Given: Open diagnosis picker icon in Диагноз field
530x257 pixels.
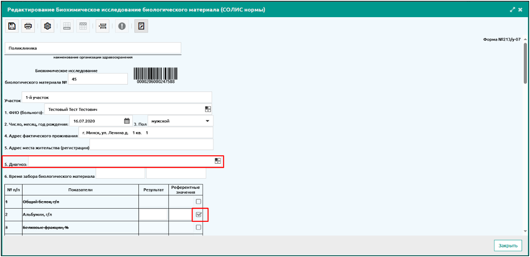Looking at the screenshot, I should pos(218,161).
